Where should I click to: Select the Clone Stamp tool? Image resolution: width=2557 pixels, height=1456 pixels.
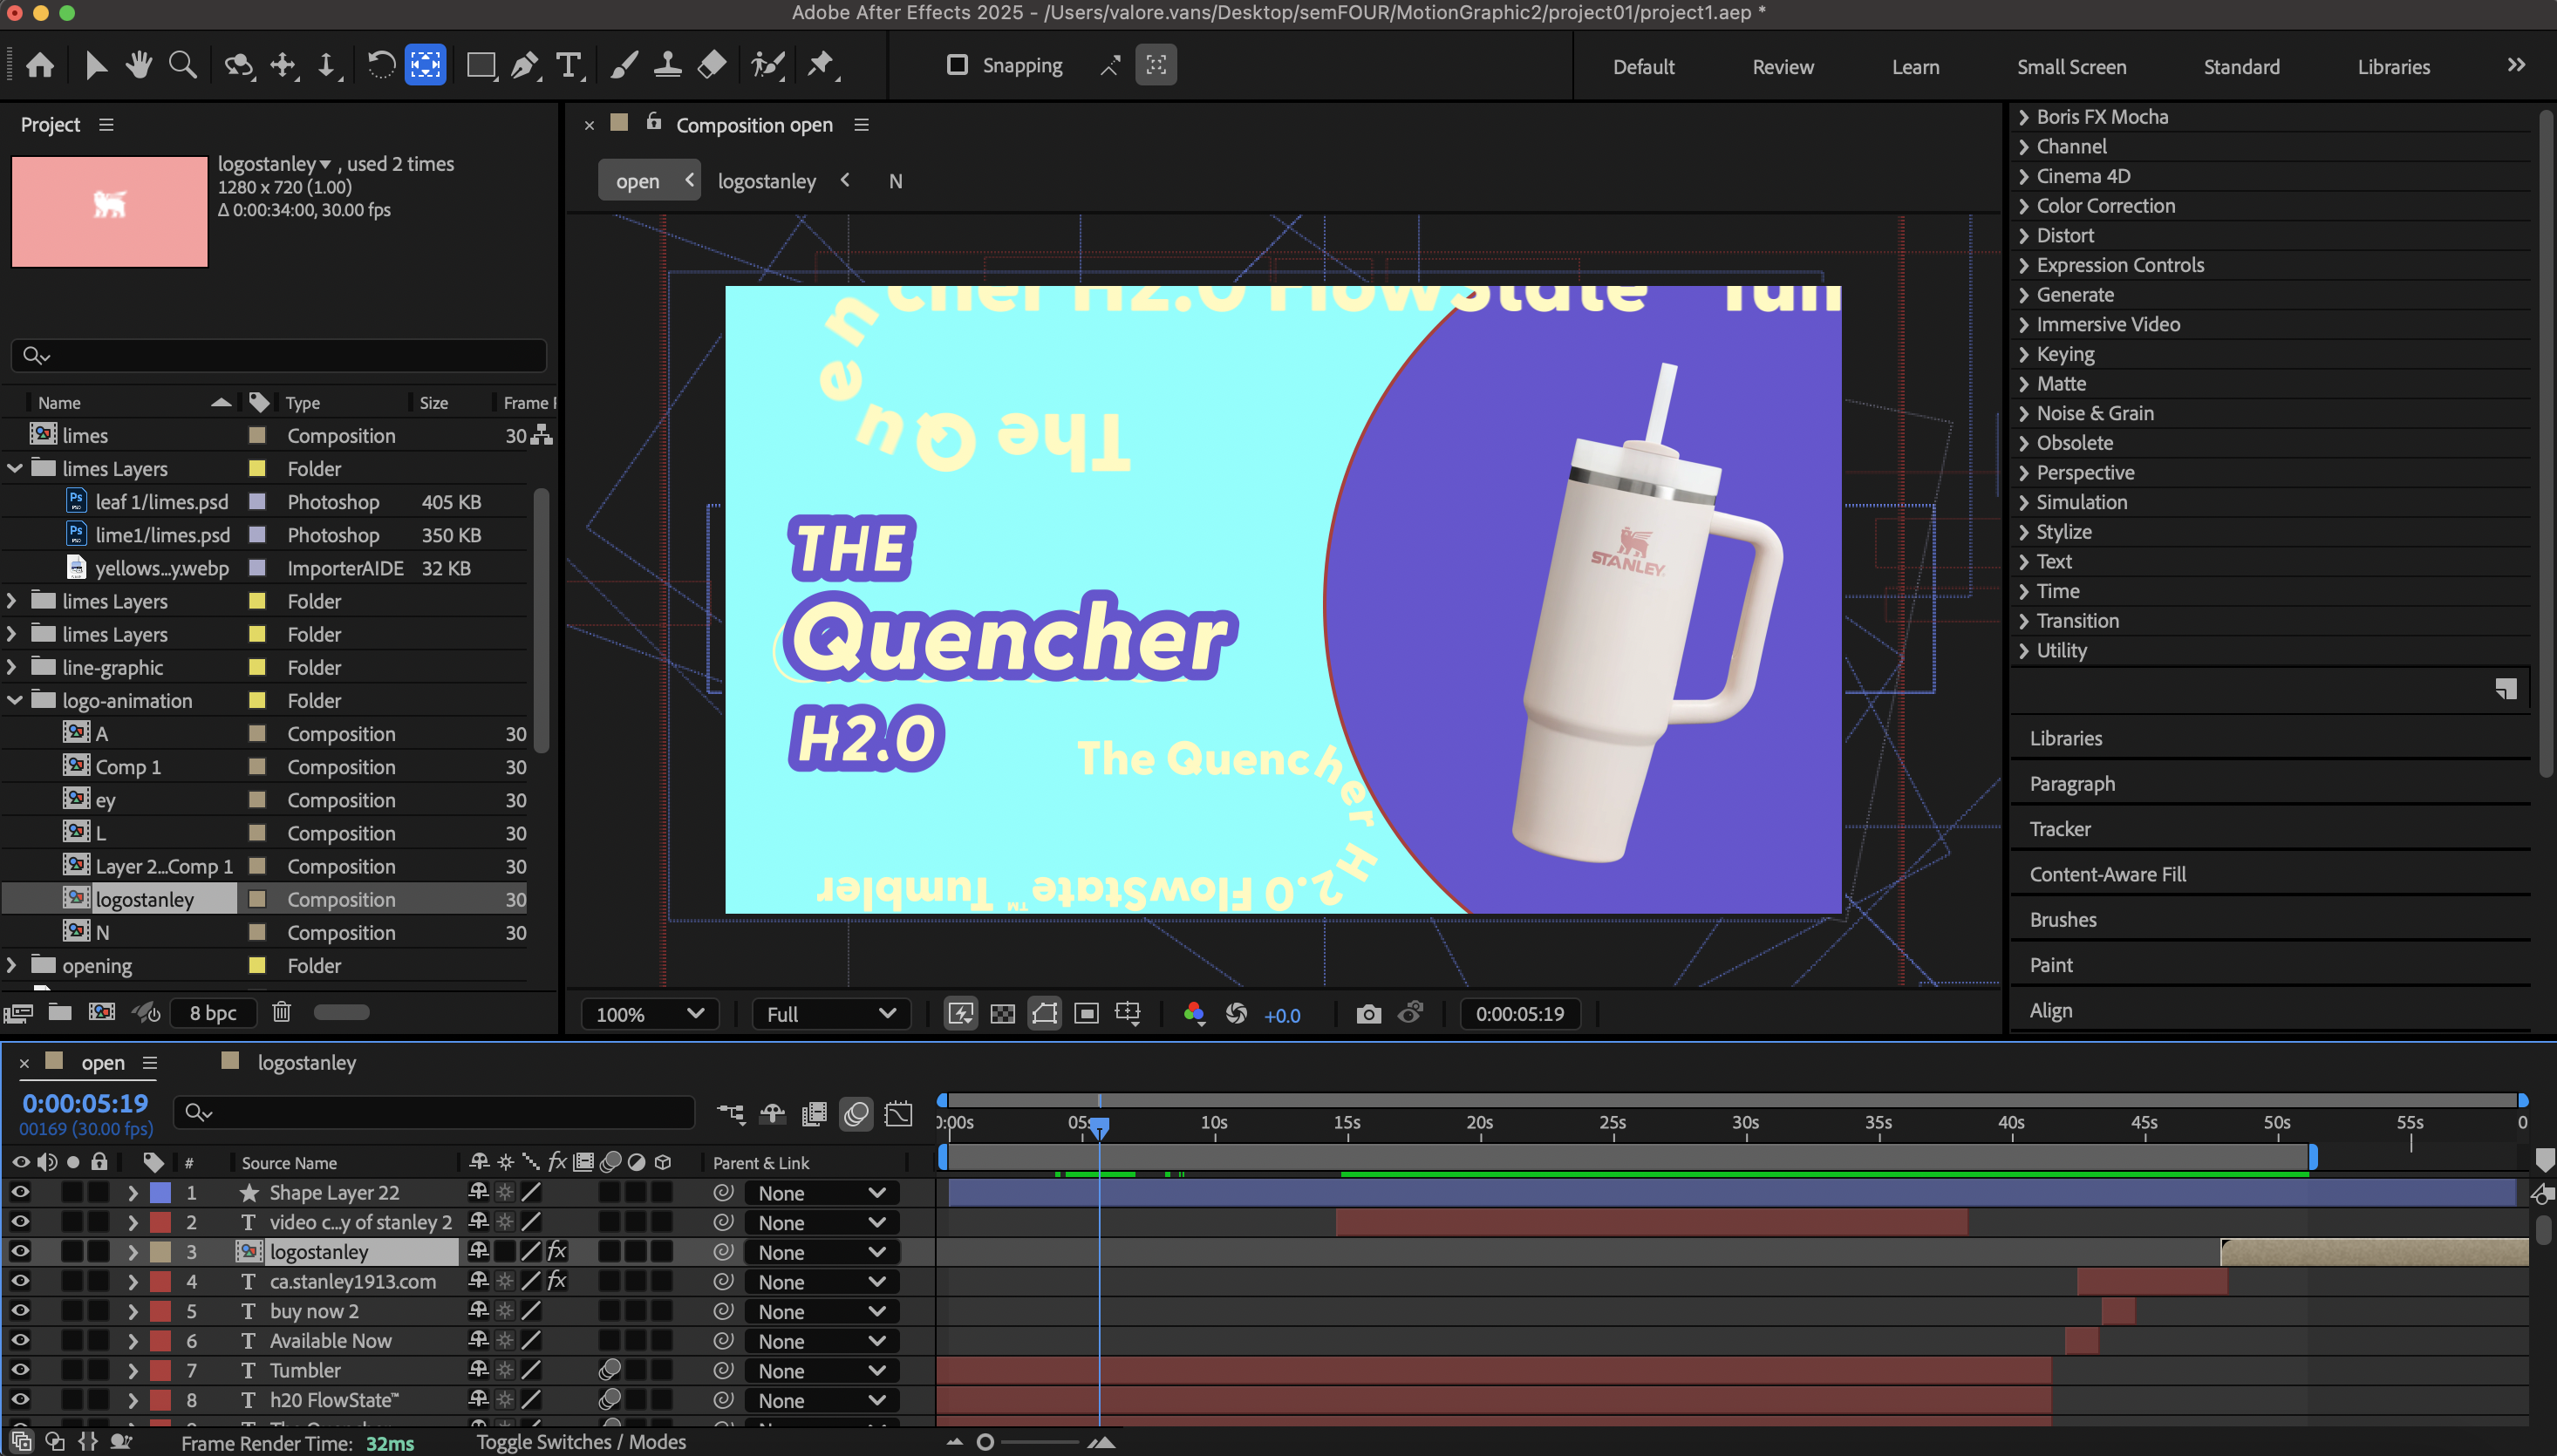coord(667,66)
